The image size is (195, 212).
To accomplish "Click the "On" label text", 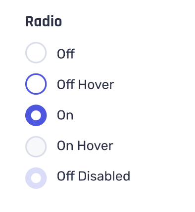I will [x=65, y=115].
